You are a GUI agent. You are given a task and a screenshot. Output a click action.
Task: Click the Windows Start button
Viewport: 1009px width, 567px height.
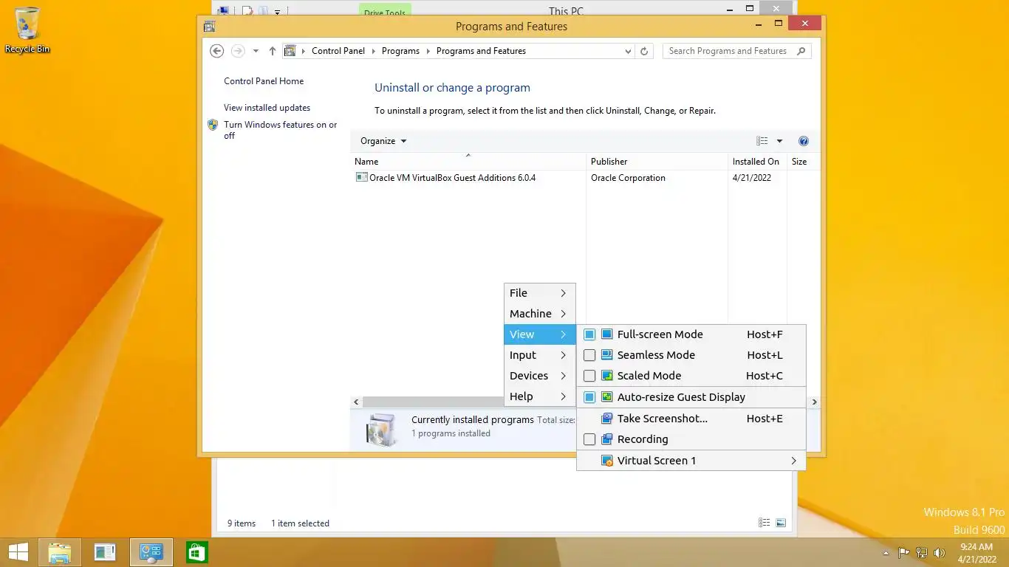point(18,552)
